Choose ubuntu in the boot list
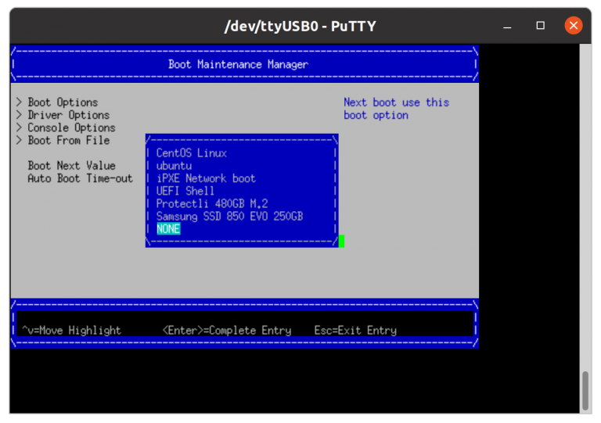The image size is (601, 423). pos(174,166)
